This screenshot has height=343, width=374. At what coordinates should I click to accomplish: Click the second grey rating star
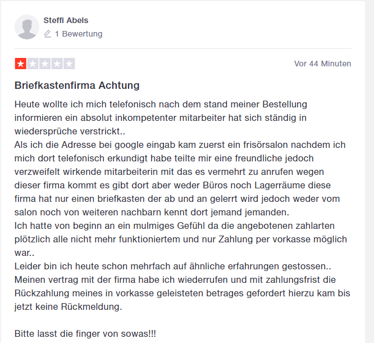point(33,64)
